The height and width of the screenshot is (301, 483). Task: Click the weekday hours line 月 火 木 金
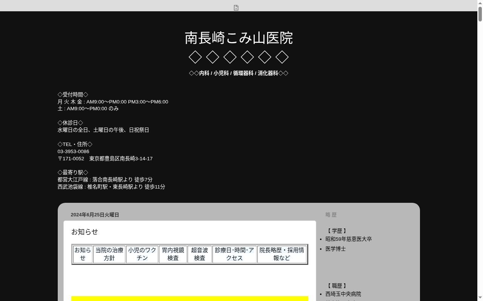pyautogui.click(x=113, y=102)
